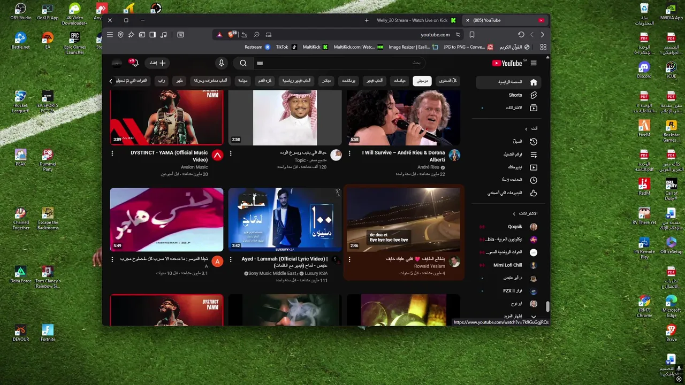This screenshot has height=385, width=685.
Task: Open the Brave VPN shield icon
Action: (120, 34)
